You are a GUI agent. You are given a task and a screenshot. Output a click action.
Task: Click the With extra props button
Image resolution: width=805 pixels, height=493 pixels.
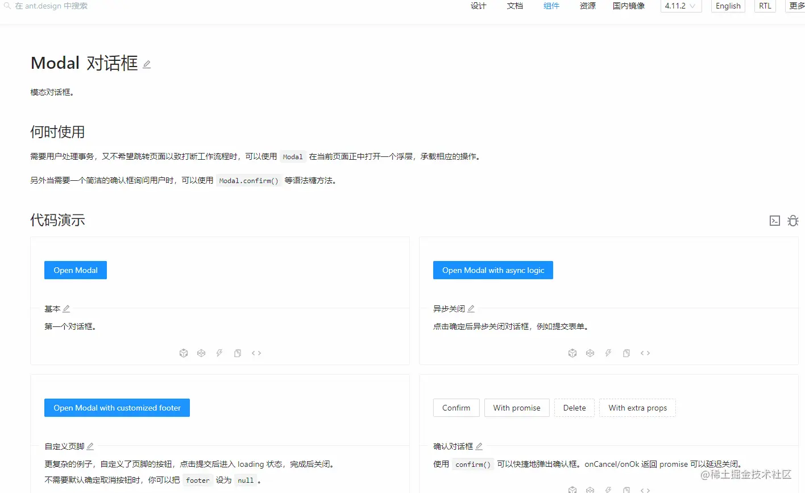click(637, 408)
